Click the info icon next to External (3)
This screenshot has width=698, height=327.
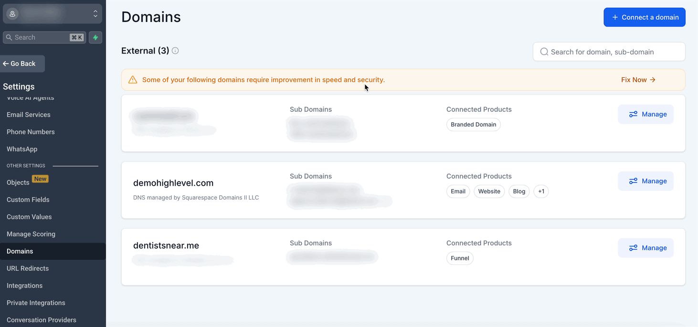pos(175,51)
